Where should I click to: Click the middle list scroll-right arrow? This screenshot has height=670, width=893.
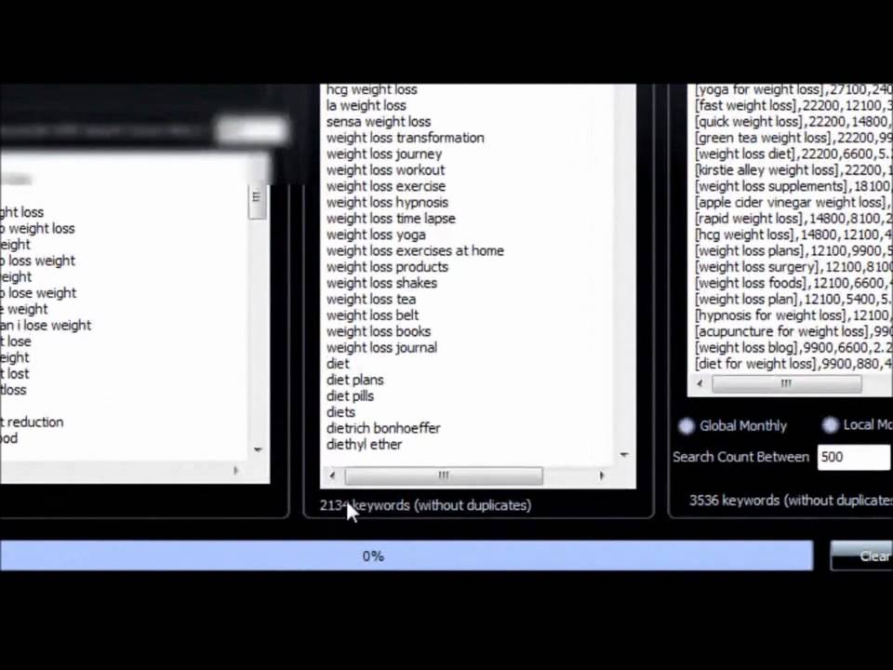tap(602, 476)
